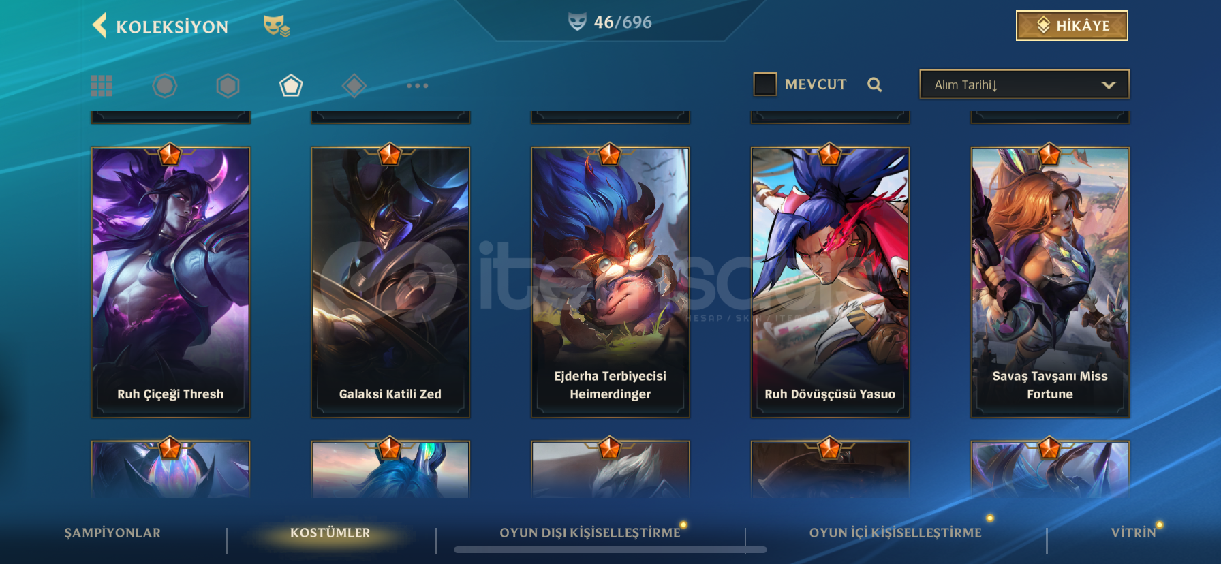Select the highlighted pentagon rarity filter
Screen dimensions: 1221x564
point(291,86)
